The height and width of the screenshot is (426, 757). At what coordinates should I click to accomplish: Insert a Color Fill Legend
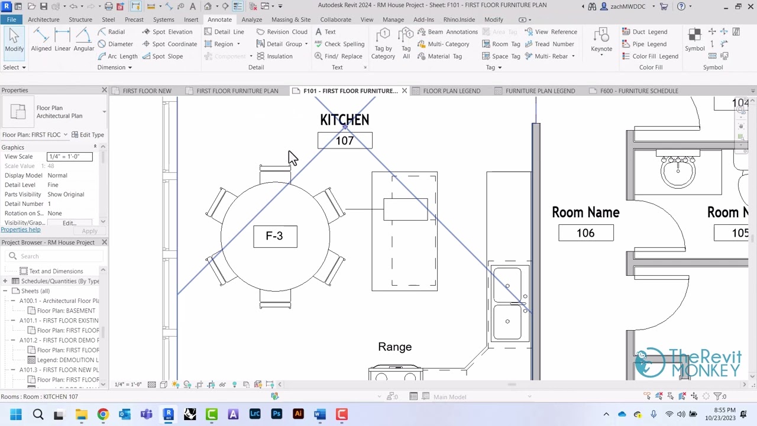click(x=650, y=56)
